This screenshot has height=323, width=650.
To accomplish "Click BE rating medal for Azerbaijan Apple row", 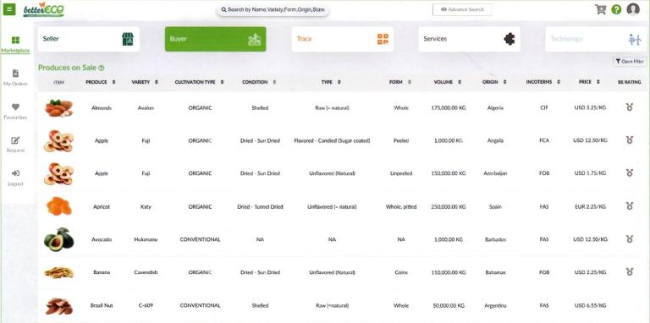I will (630, 173).
